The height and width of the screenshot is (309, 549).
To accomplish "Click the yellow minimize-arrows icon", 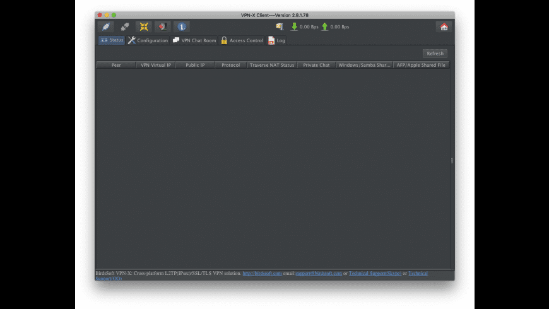I will 144,26.
